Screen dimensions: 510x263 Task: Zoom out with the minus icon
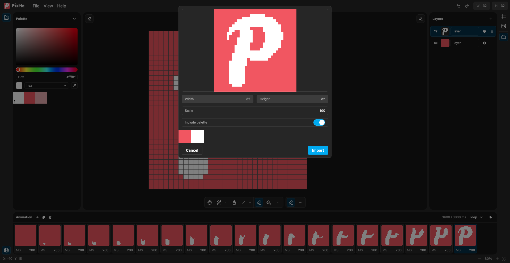click(x=479, y=259)
